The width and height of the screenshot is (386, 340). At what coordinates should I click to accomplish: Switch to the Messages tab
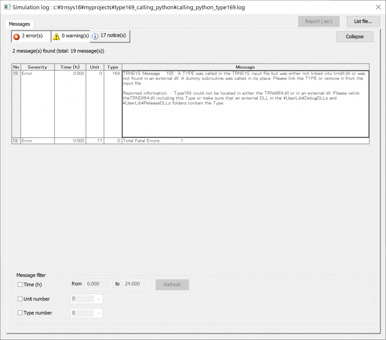coord(19,24)
